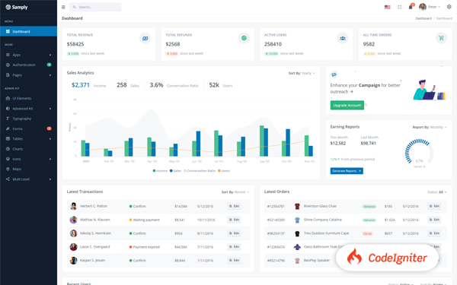This screenshot has height=285, width=457.
Task: Click the Upgrade Account button
Action: 347,106
